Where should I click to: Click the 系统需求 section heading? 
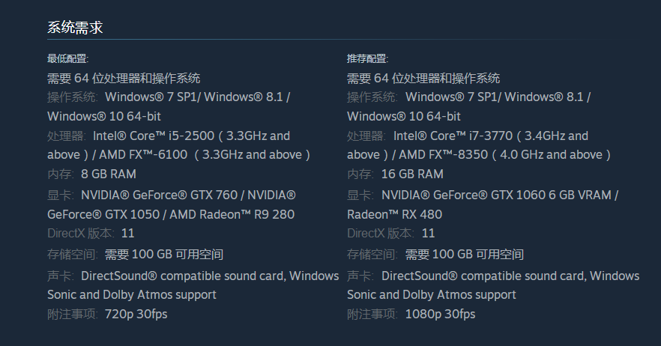75,28
